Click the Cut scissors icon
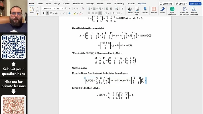Screen dimensions: 203x114 pyautogui.click(x=37, y=8)
